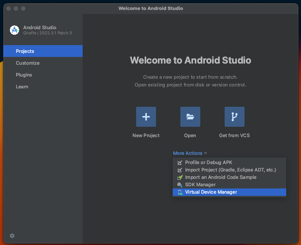Click the Android Studio name in sidebar
This screenshot has height=245, width=301.
[40, 27]
